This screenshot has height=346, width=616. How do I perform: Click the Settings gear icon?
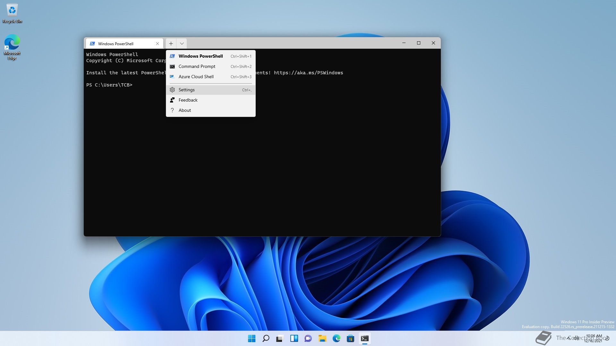[172, 90]
